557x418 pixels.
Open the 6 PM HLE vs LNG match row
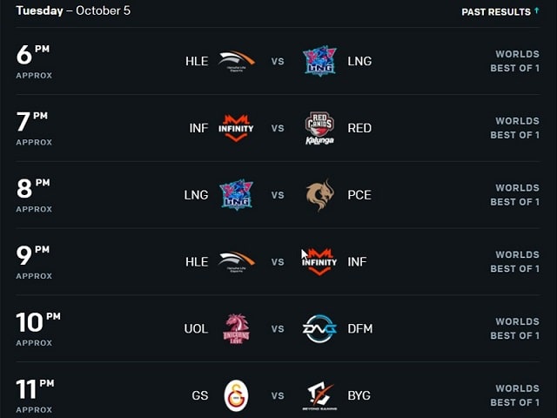click(278, 61)
